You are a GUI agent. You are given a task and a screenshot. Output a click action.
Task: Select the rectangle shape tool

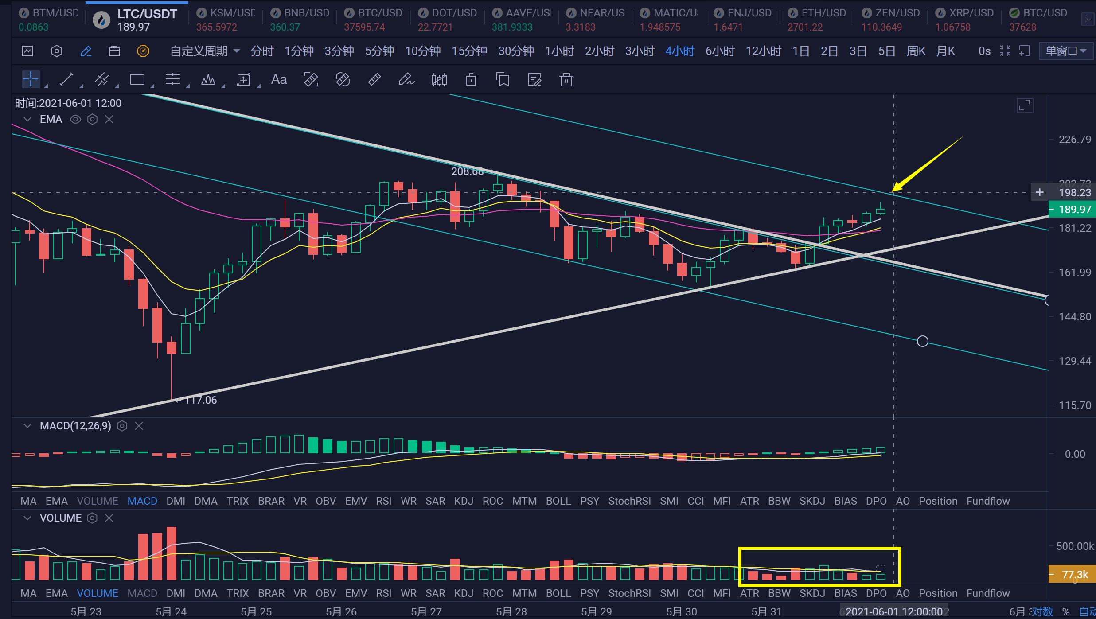[x=137, y=80]
